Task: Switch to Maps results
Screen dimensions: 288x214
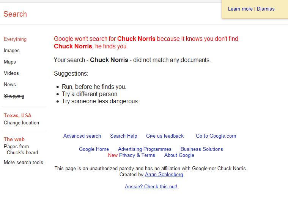Action: (x=10, y=62)
